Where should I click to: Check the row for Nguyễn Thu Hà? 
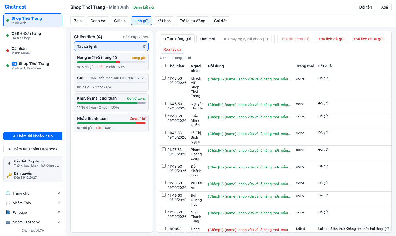tap(164, 103)
